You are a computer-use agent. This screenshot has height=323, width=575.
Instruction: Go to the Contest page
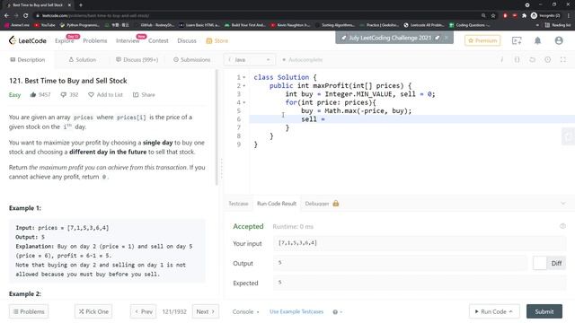coord(158,40)
